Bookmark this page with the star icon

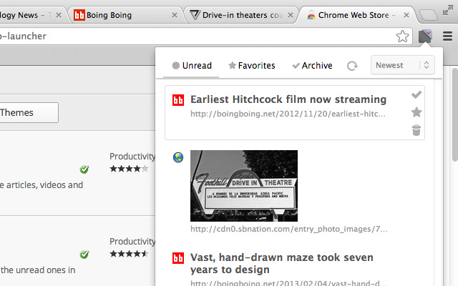tap(402, 36)
